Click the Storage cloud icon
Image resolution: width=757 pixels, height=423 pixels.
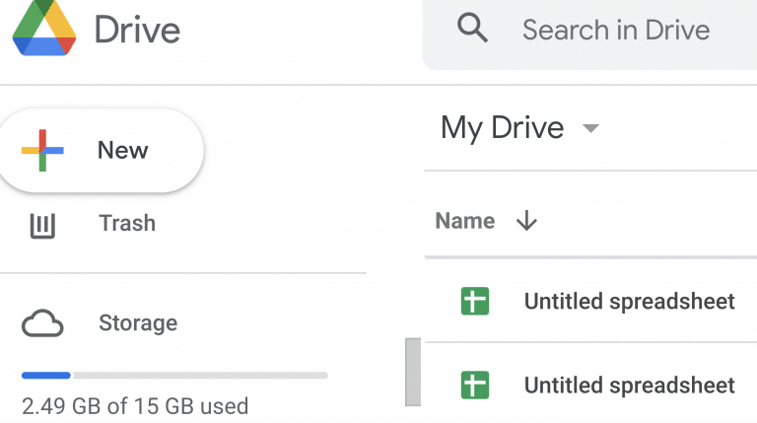(42, 324)
